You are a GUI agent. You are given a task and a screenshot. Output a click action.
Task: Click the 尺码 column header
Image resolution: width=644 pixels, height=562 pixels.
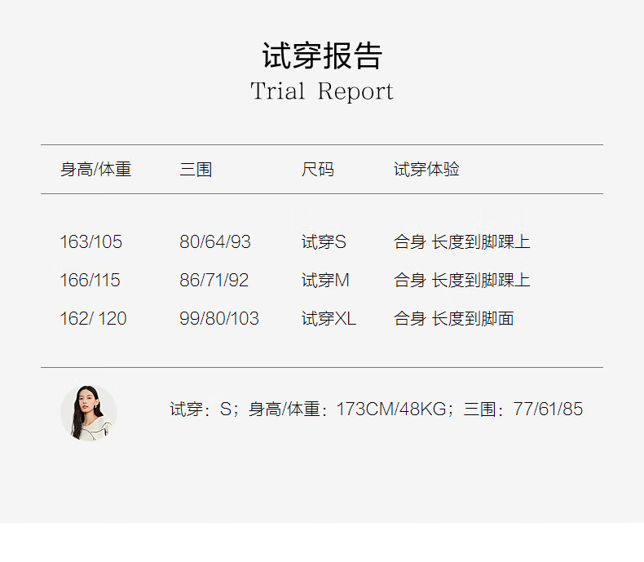(x=317, y=170)
